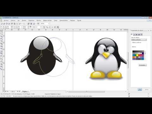Viewport: 152px width, 114px height.
Task: Switch to the Página 1 tab
Action: [25, 91]
